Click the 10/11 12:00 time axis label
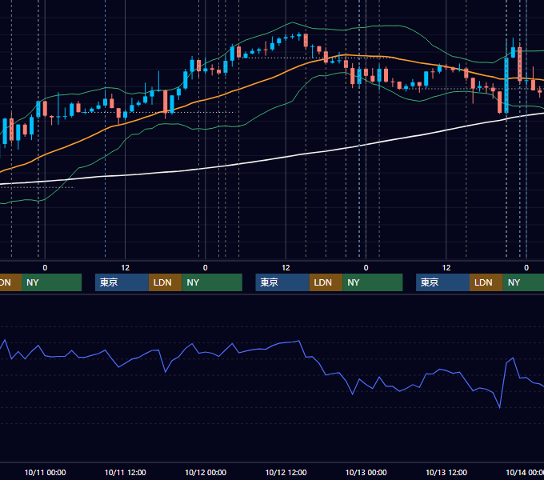 tap(126, 472)
